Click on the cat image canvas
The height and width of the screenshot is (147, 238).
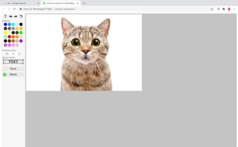coord(84,52)
